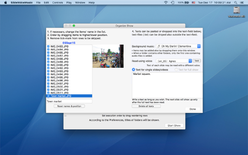Untick the Town market.JPG checkbox

point(48,96)
